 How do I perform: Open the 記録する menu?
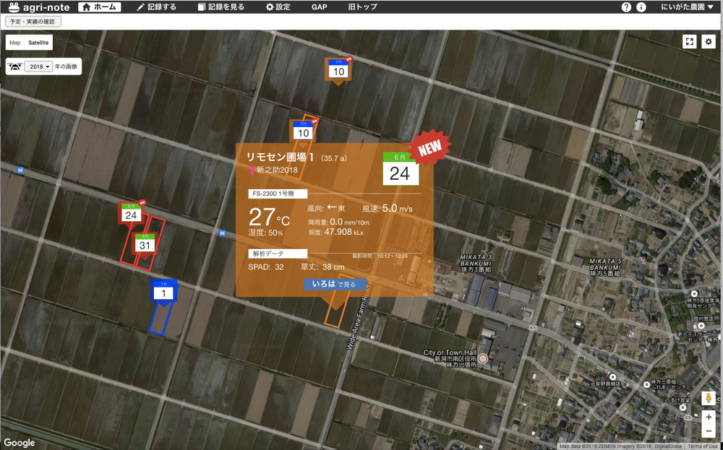pyautogui.click(x=156, y=7)
